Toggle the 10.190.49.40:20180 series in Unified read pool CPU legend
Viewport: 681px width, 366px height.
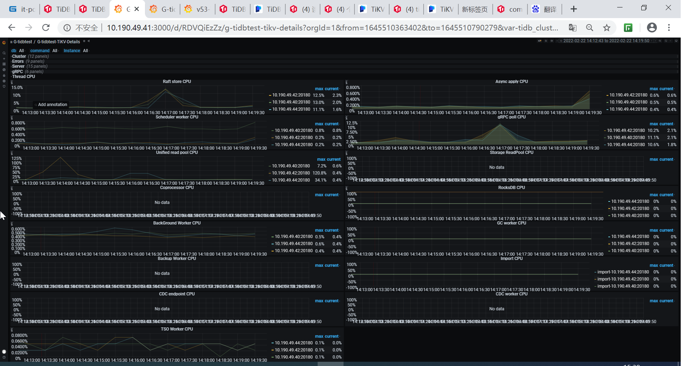291,166
